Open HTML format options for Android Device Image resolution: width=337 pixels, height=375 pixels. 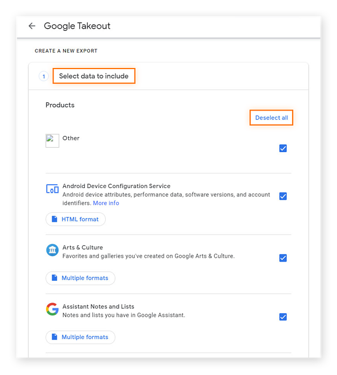(75, 219)
